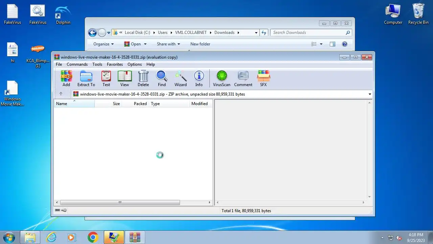
Task: Click Downloads in Explorer breadcrumb
Action: click(224, 33)
